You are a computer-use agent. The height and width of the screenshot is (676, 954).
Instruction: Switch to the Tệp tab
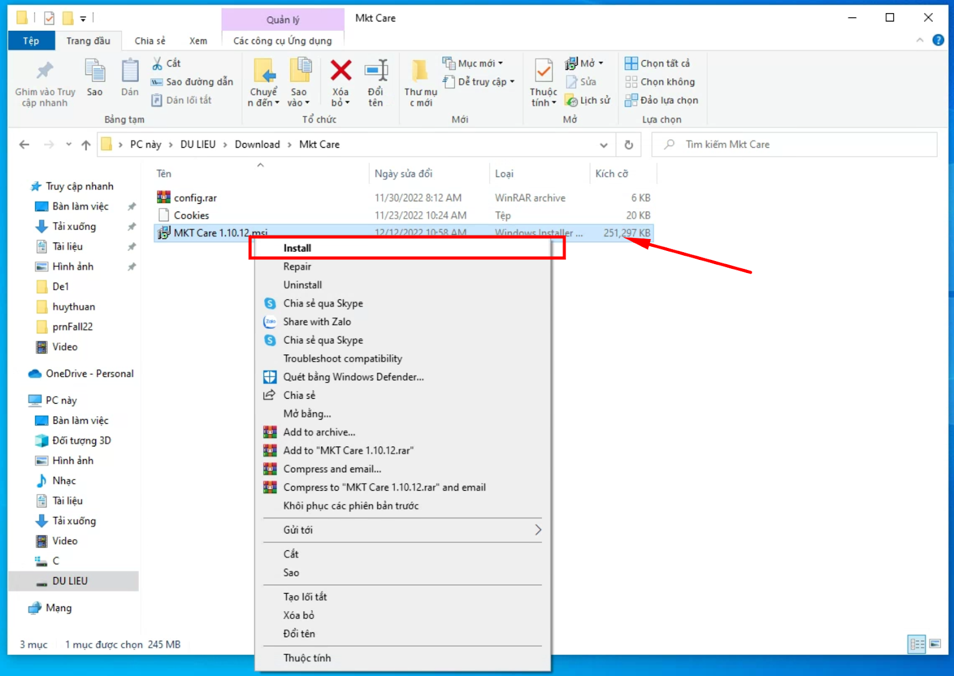(x=31, y=41)
